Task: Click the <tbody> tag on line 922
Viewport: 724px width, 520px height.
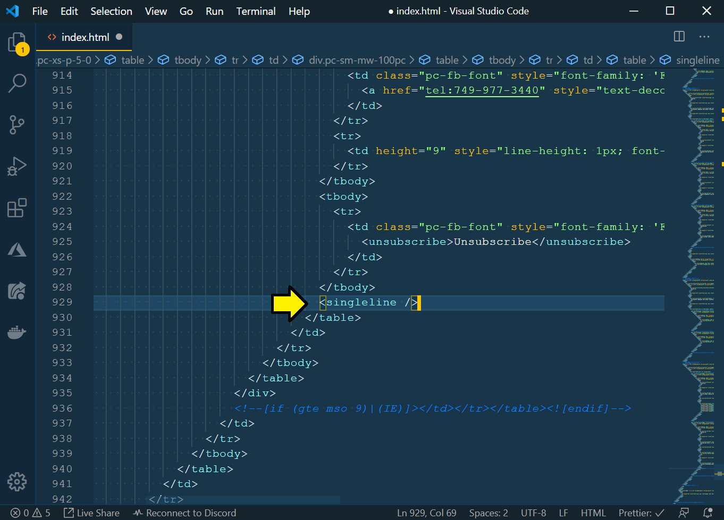Action: 344,197
